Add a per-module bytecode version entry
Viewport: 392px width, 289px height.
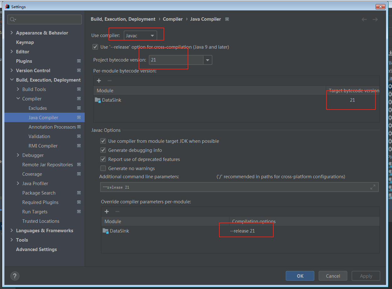click(x=99, y=81)
